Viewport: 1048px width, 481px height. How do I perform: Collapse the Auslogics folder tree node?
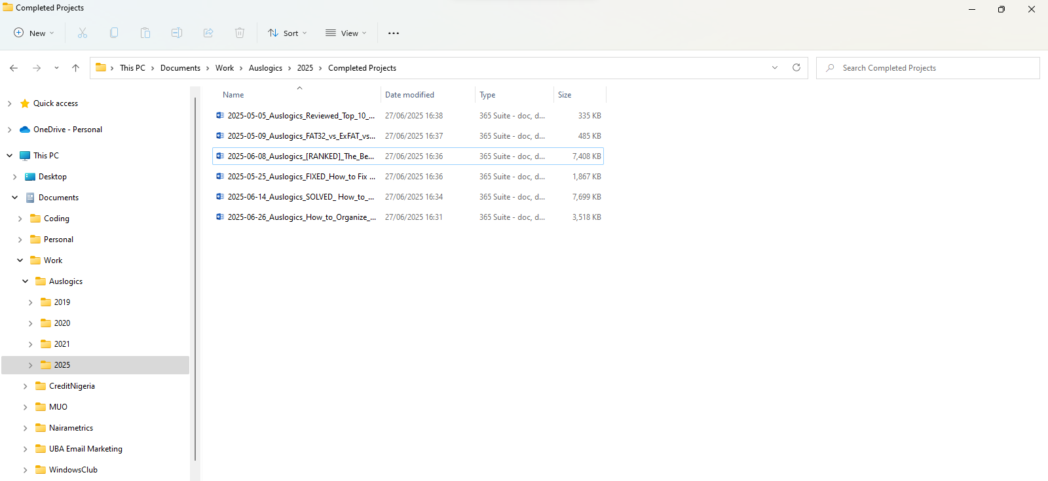tap(26, 281)
